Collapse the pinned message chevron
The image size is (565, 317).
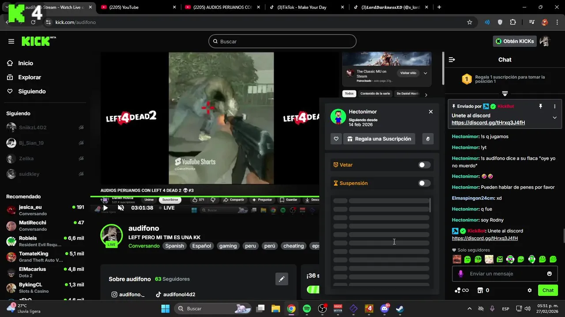(x=555, y=118)
